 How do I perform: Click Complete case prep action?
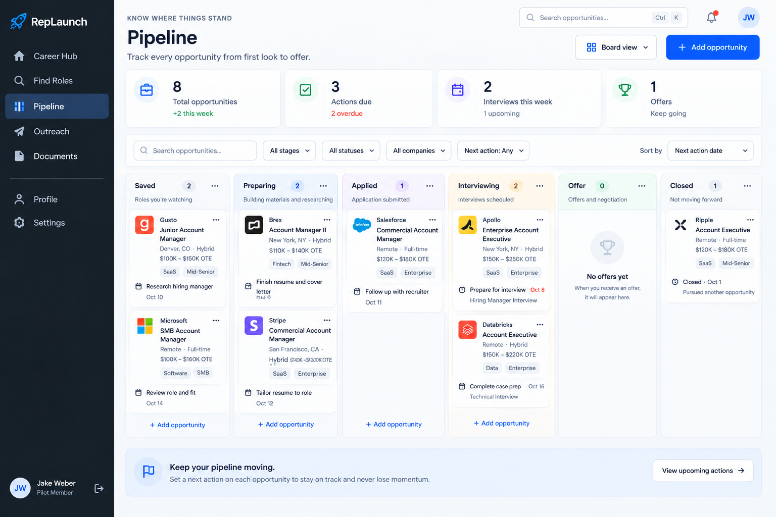pyautogui.click(x=495, y=387)
